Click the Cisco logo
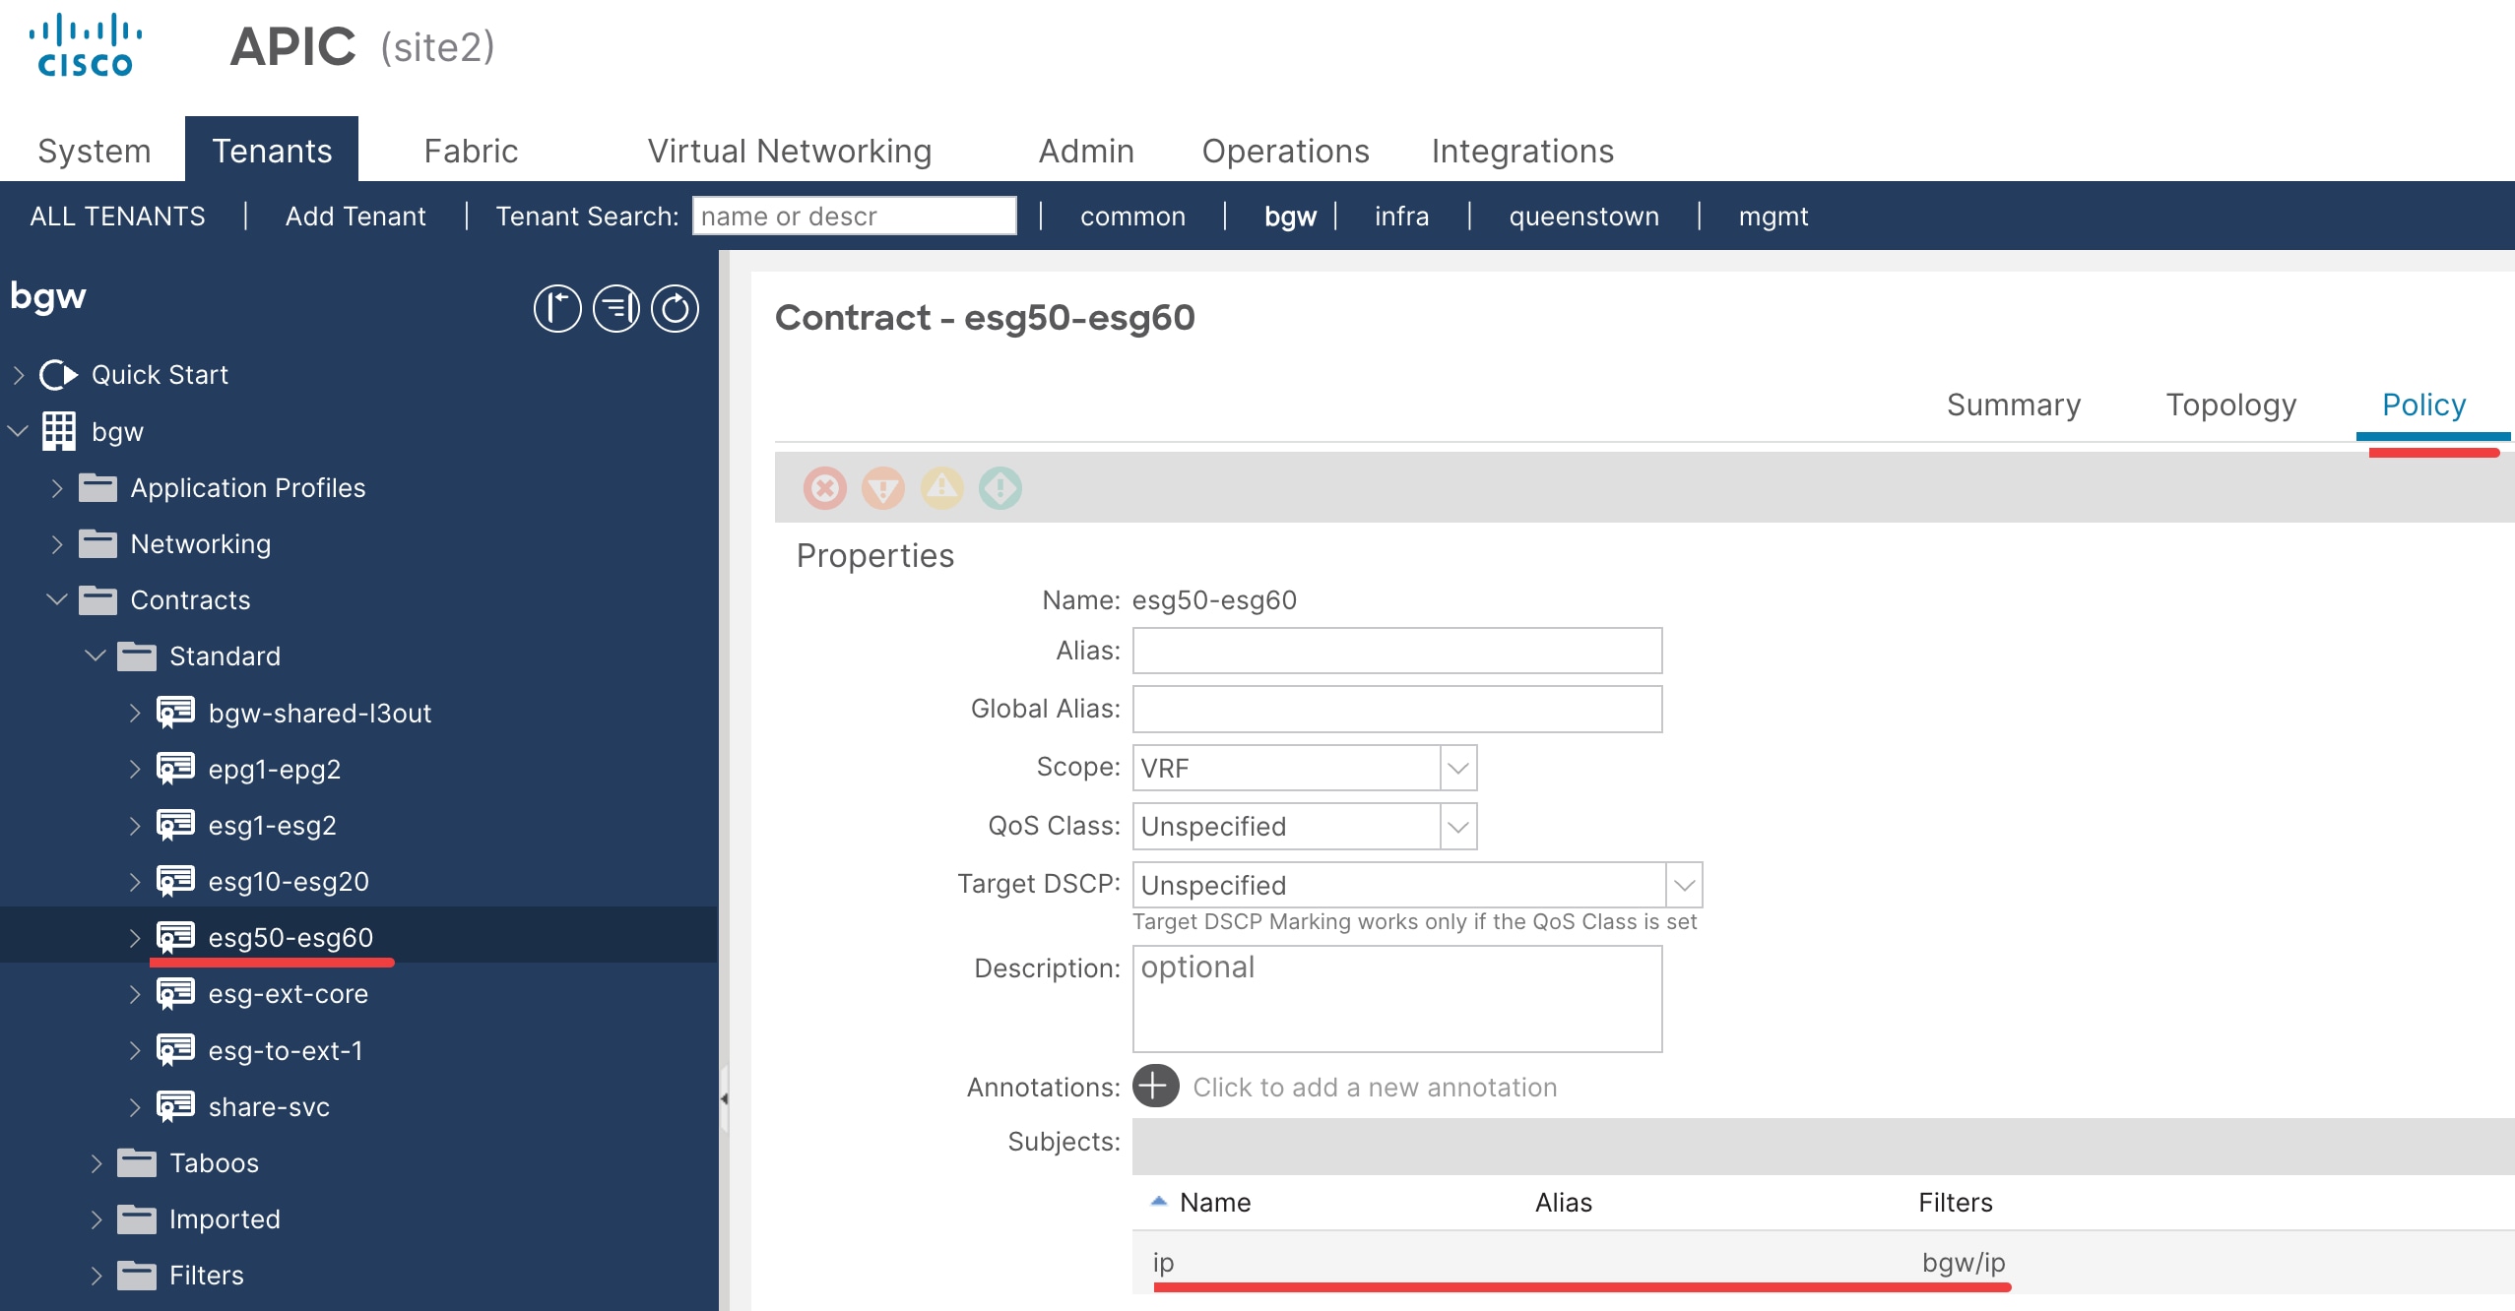This screenshot has height=1311, width=2515. 86,44
